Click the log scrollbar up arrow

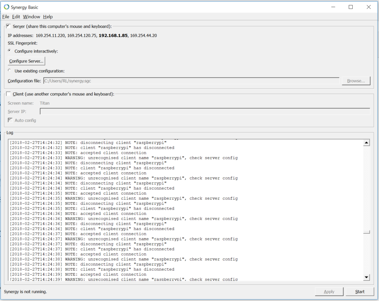tap(366, 143)
